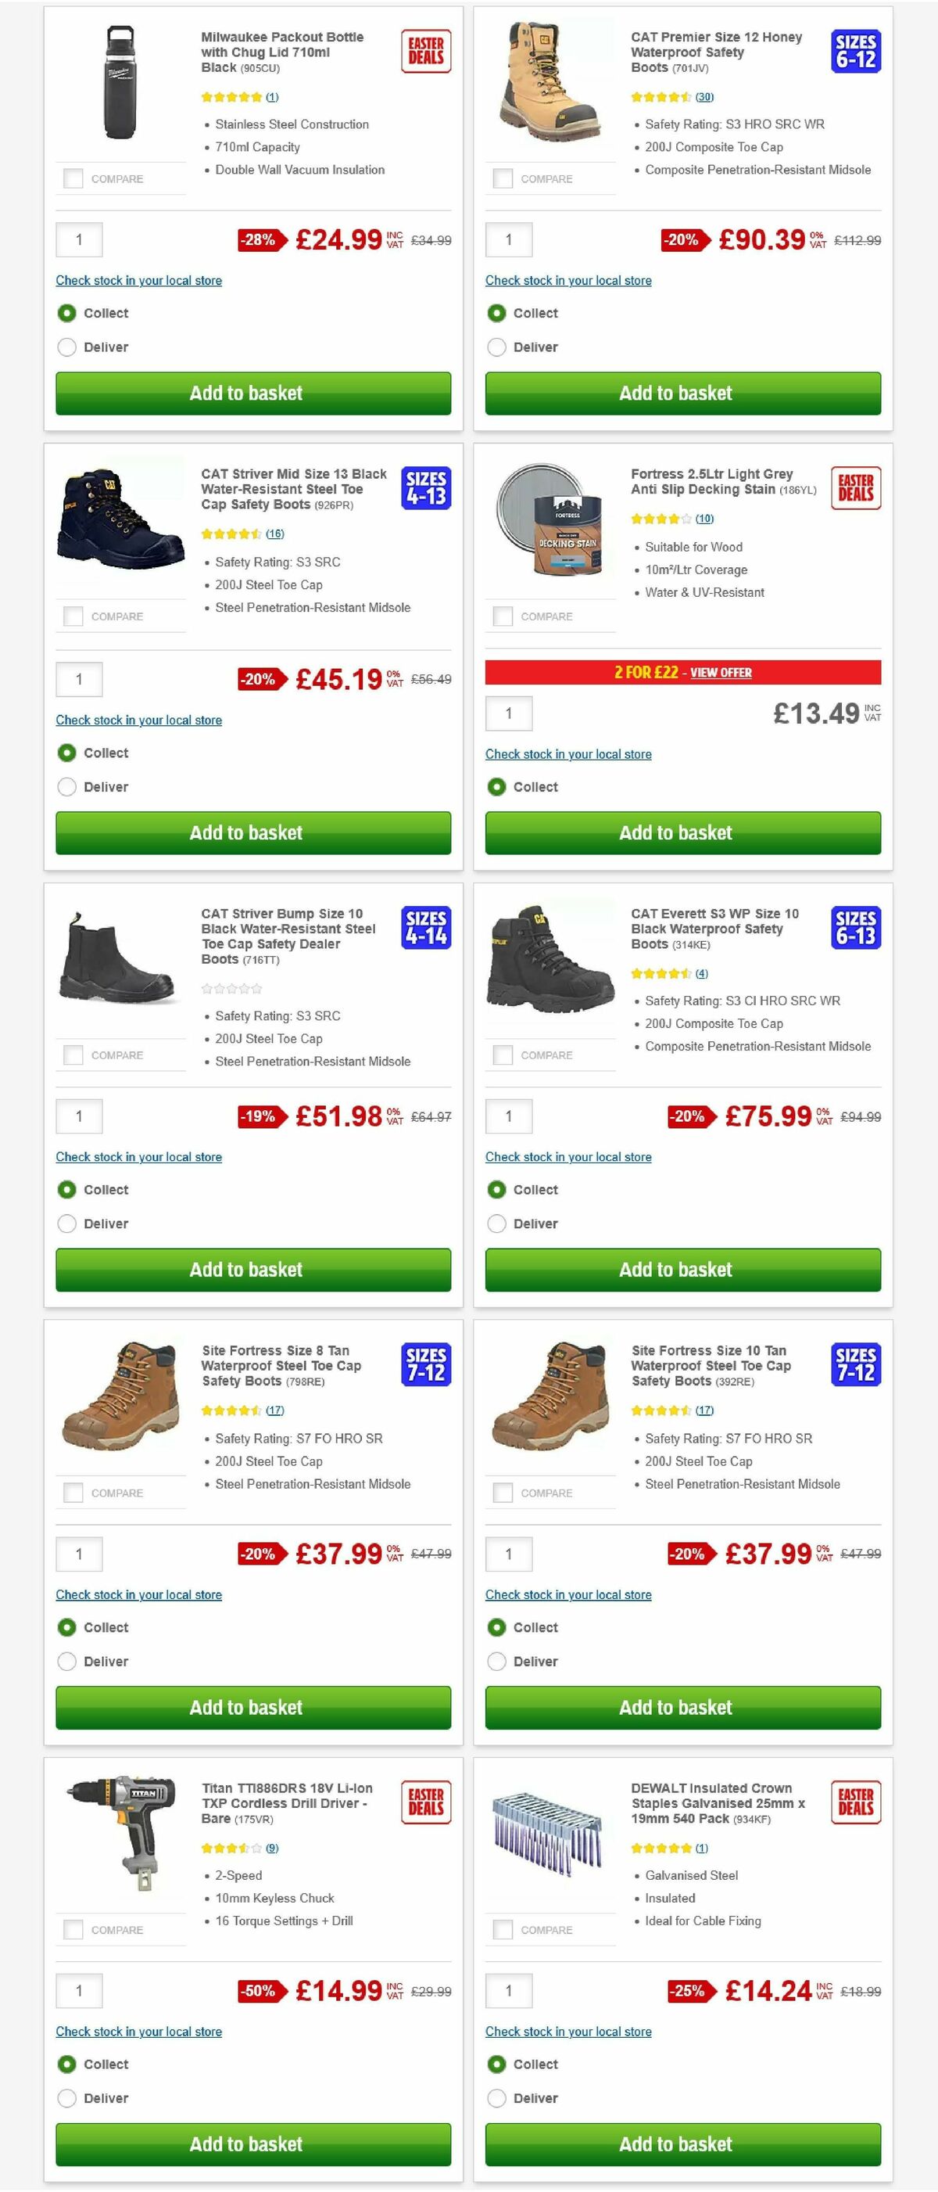
Task: Select Collect for the DEWALT staples
Action: (496, 2064)
